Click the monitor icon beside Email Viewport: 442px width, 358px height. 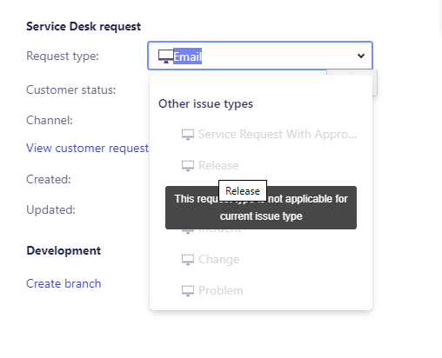[x=165, y=56]
